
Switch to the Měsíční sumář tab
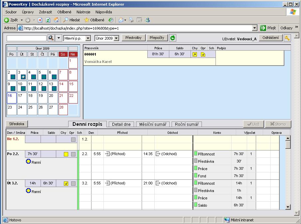[x=153, y=124]
